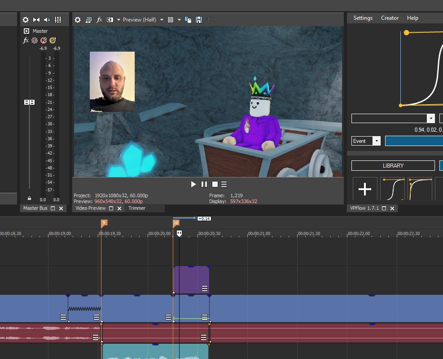443x359 pixels.
Task: Stop preview playback
Action: coord(215,184)
